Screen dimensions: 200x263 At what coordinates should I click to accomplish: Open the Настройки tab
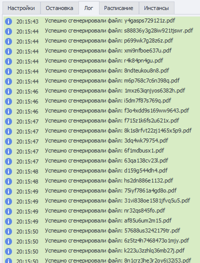(21, 8)
